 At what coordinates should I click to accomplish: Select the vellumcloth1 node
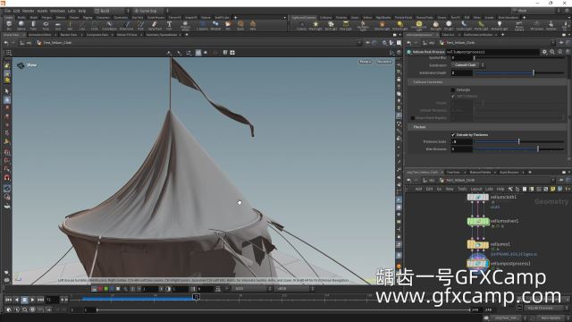478,197
